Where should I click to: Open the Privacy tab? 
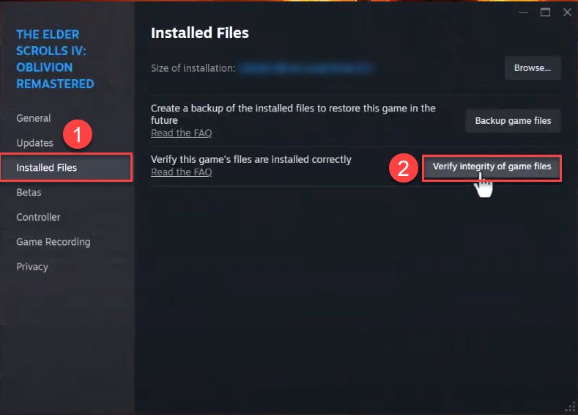pyautogui.click(x=32, y=267)
